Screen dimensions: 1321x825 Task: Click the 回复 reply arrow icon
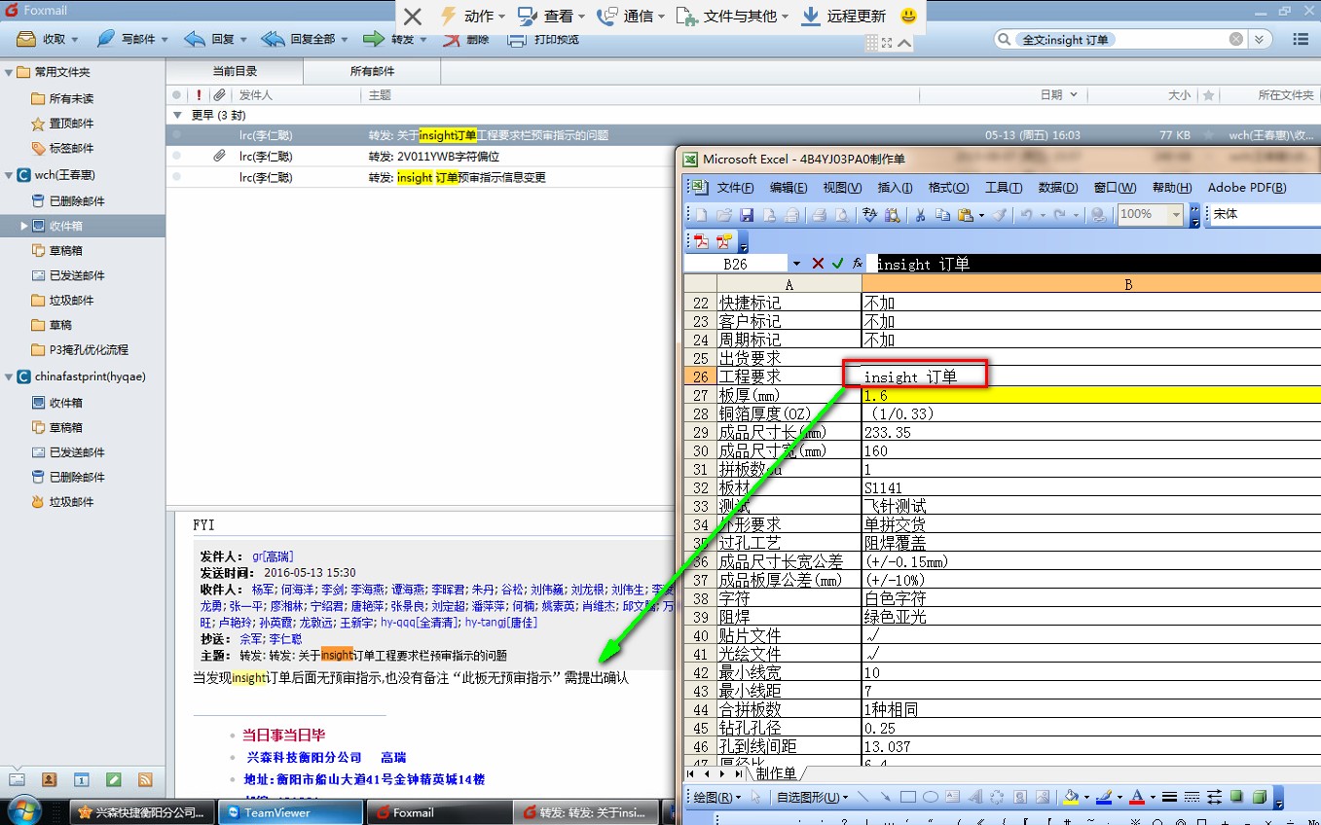tap(195, 40)
